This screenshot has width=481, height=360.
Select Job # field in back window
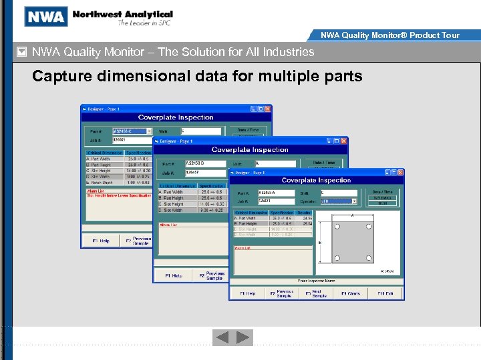(x=132, y=140)
